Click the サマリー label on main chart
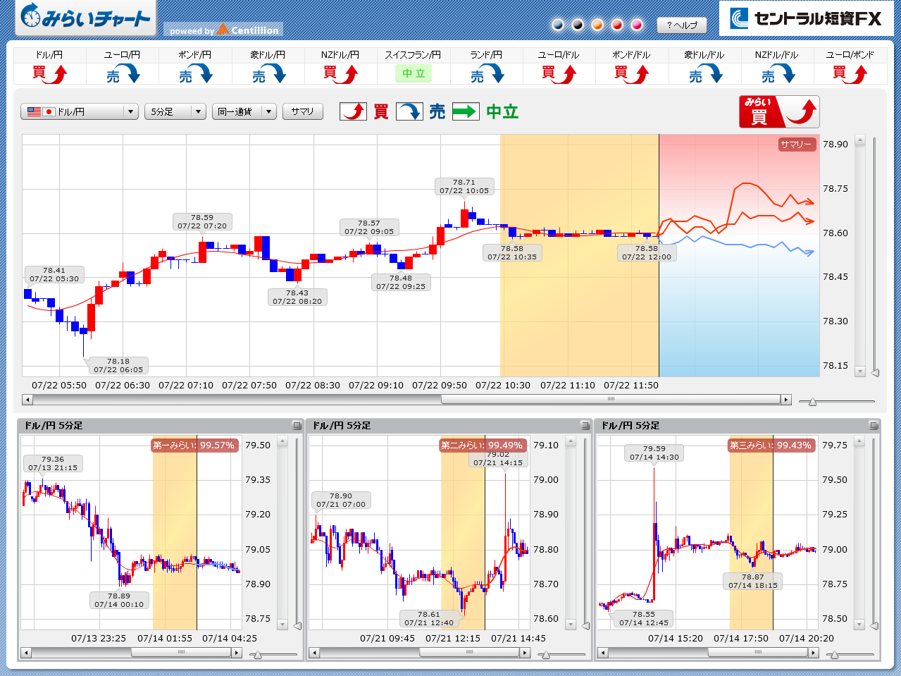This screenshot has height=676, width=901. click(x=797, y=145)
